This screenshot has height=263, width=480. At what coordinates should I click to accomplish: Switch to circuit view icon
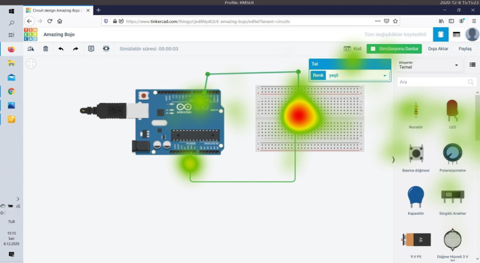click(x=441, y=35)
